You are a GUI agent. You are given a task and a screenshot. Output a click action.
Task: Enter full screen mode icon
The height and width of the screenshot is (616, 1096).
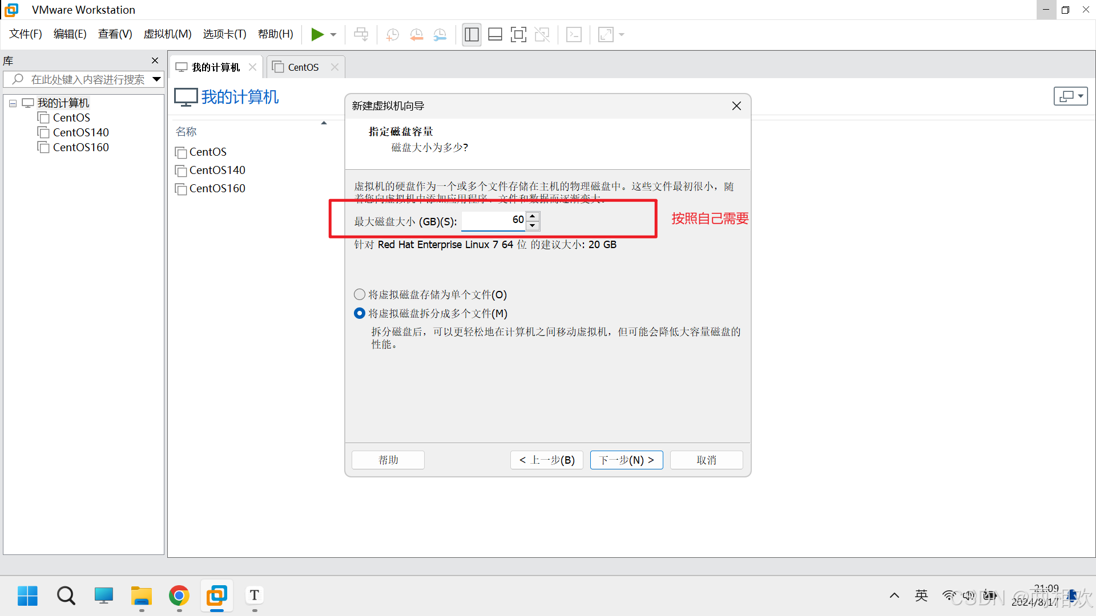[x=518, y=35]
